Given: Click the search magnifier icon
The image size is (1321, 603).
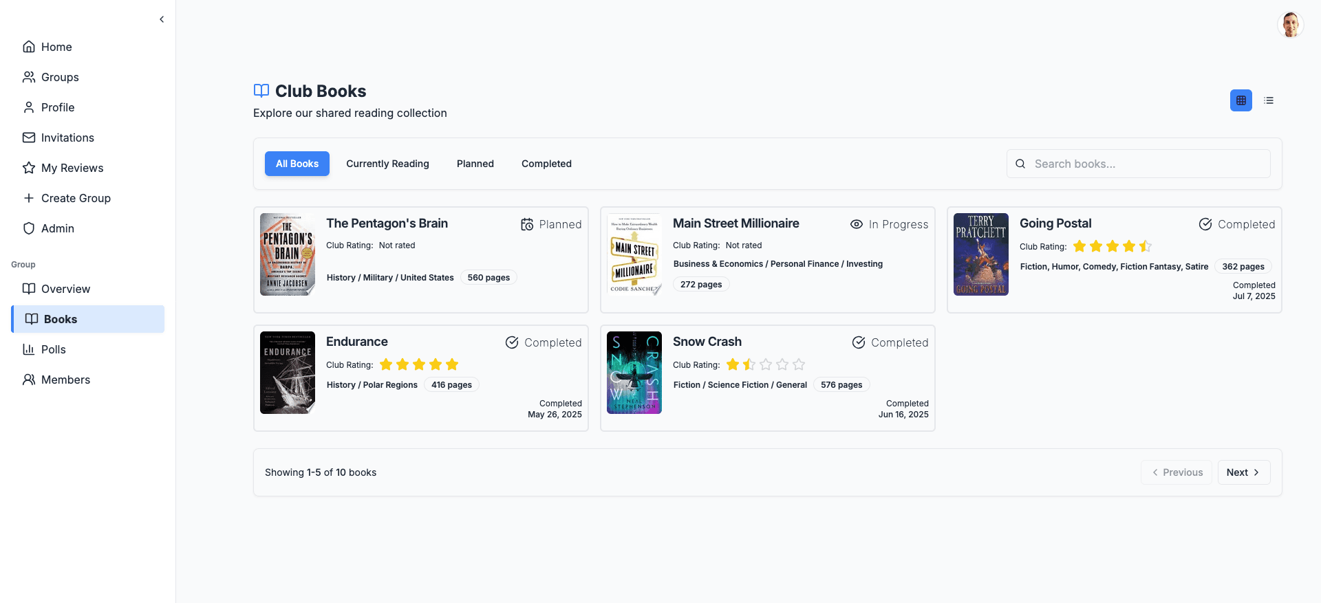Looking at the screenshot, I should coord(1020,164).
